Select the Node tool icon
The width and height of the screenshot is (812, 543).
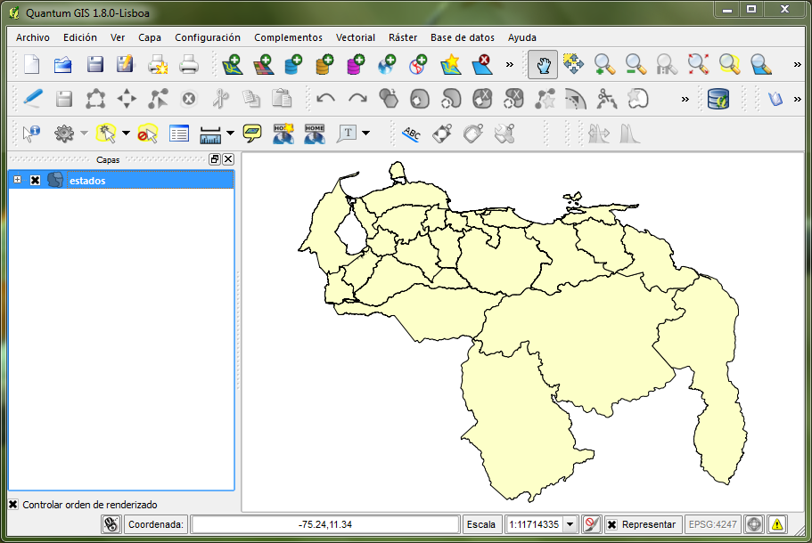[158, 98]
